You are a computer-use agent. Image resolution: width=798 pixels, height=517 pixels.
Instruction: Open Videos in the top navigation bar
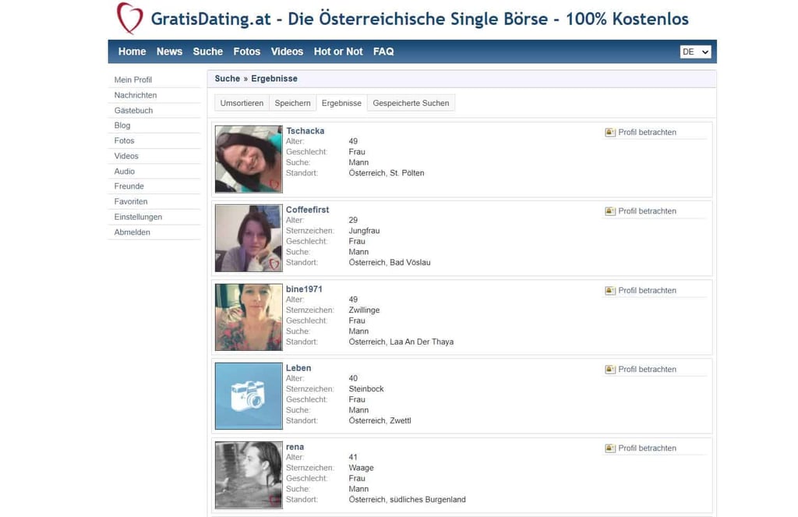pos(287,51)
